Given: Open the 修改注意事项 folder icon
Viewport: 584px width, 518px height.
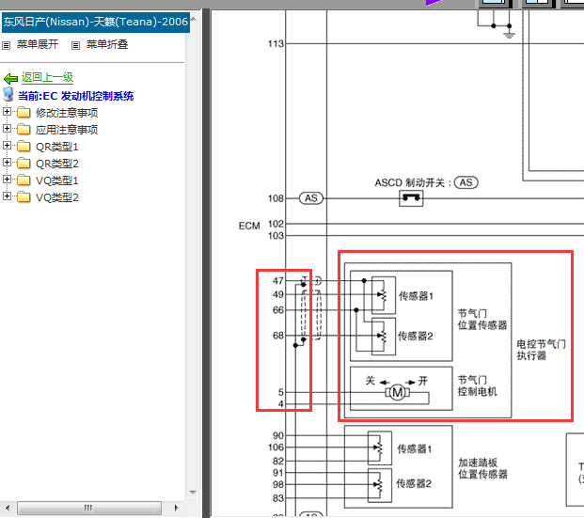Looking at the screenshot, I should click(24, 112).
